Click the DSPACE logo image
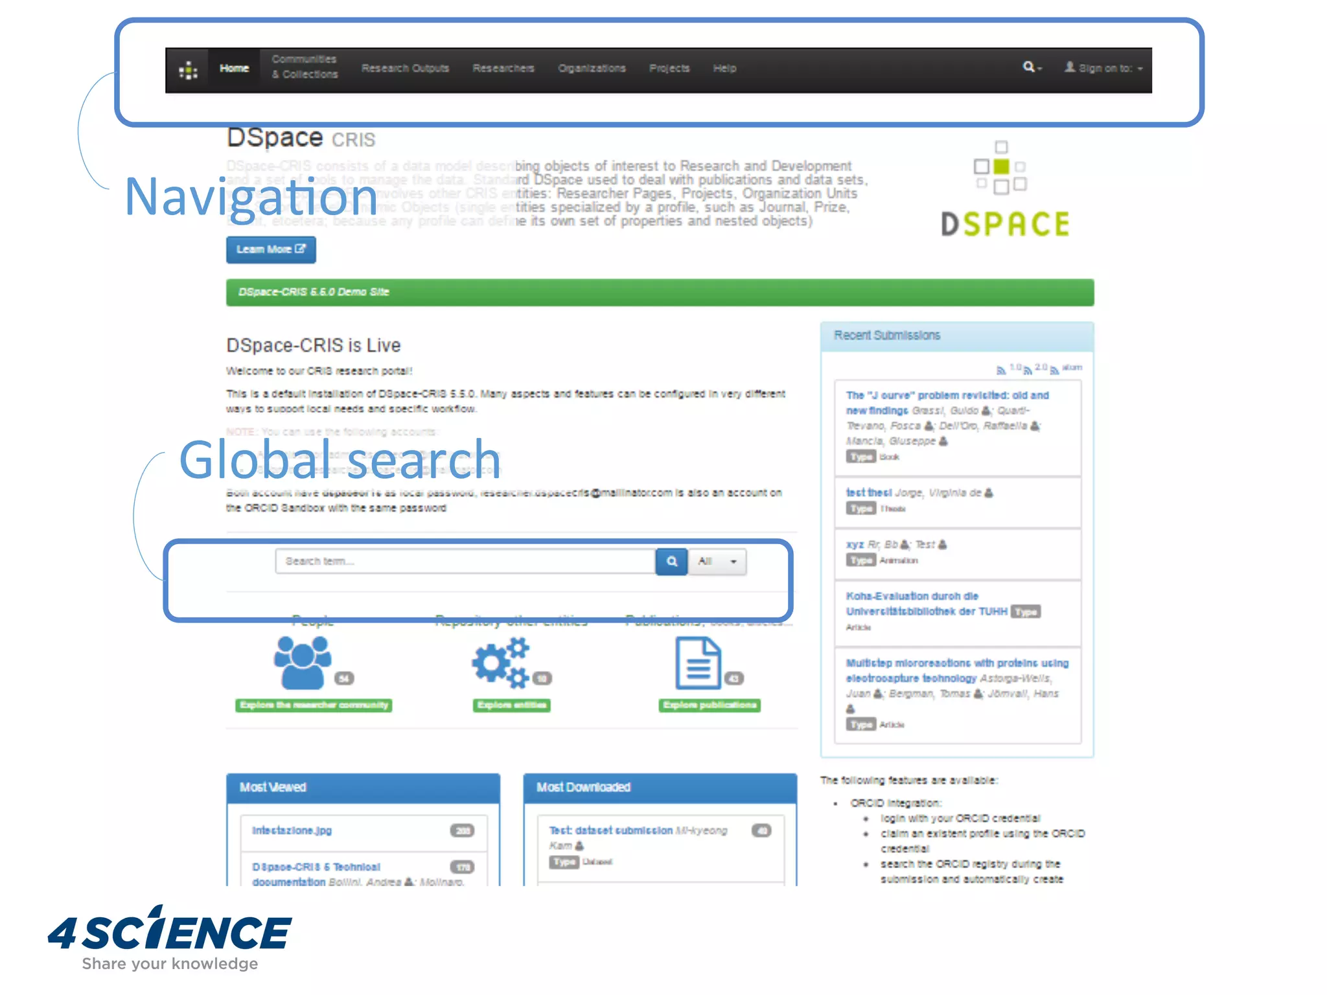The height and width of the screenshot is (995, 1327). click(x=1004, y=189)
